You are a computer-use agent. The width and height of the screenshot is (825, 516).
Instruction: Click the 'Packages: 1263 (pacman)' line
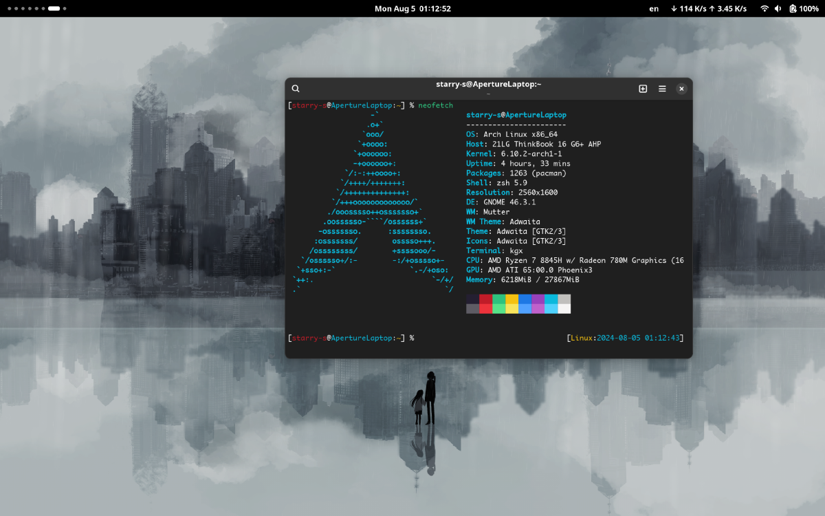coord(516,173)
